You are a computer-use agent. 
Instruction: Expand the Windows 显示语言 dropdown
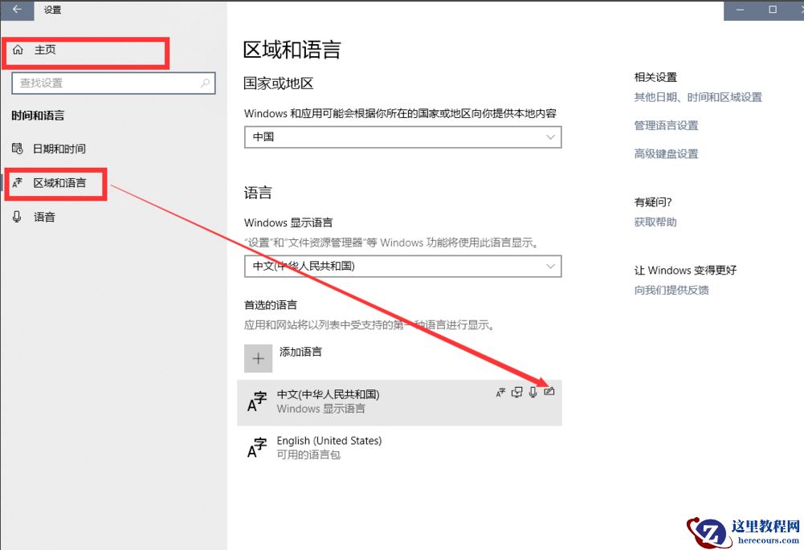click(402, 266)
